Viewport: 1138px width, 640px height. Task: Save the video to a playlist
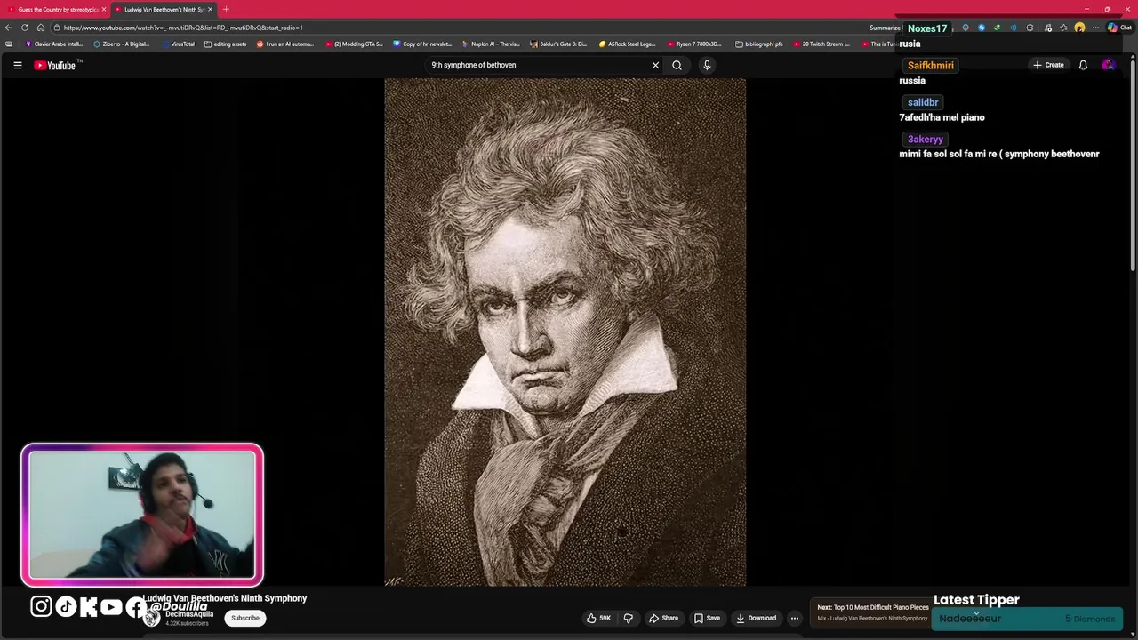(708, 618)
